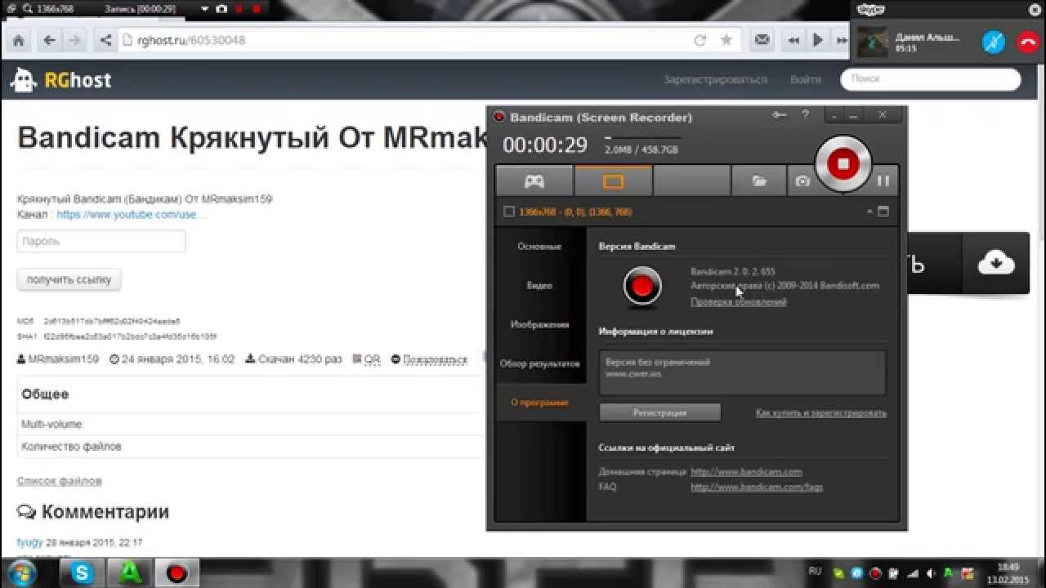Take a screenshot with Bandicam camera icon
1046x588 pixels.
[x=802, y=181]
